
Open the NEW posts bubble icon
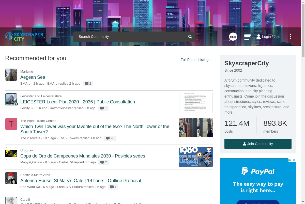pyautogui.click(x=233, y=37)
